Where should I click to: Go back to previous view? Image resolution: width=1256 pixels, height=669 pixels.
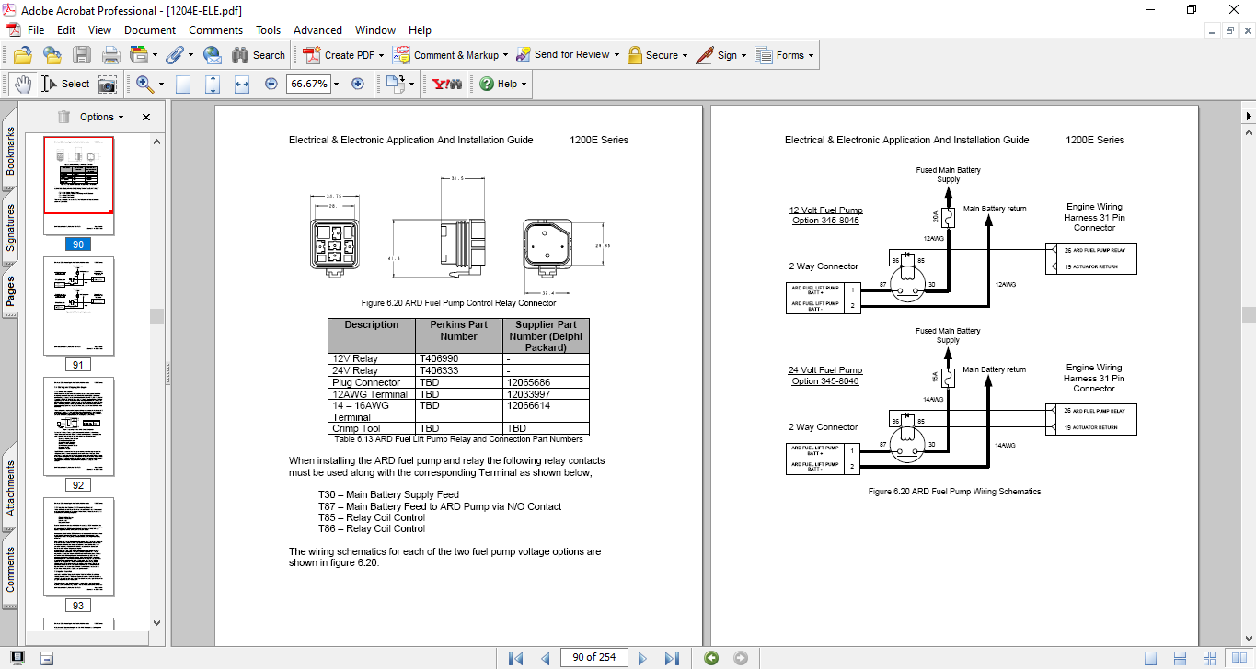point(710,658)
